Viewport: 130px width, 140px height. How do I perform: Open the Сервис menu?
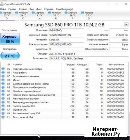click(23, 9)
